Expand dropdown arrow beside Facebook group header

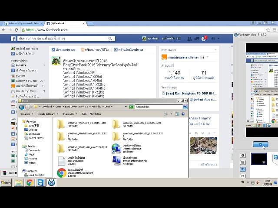[x=208, y=57]
